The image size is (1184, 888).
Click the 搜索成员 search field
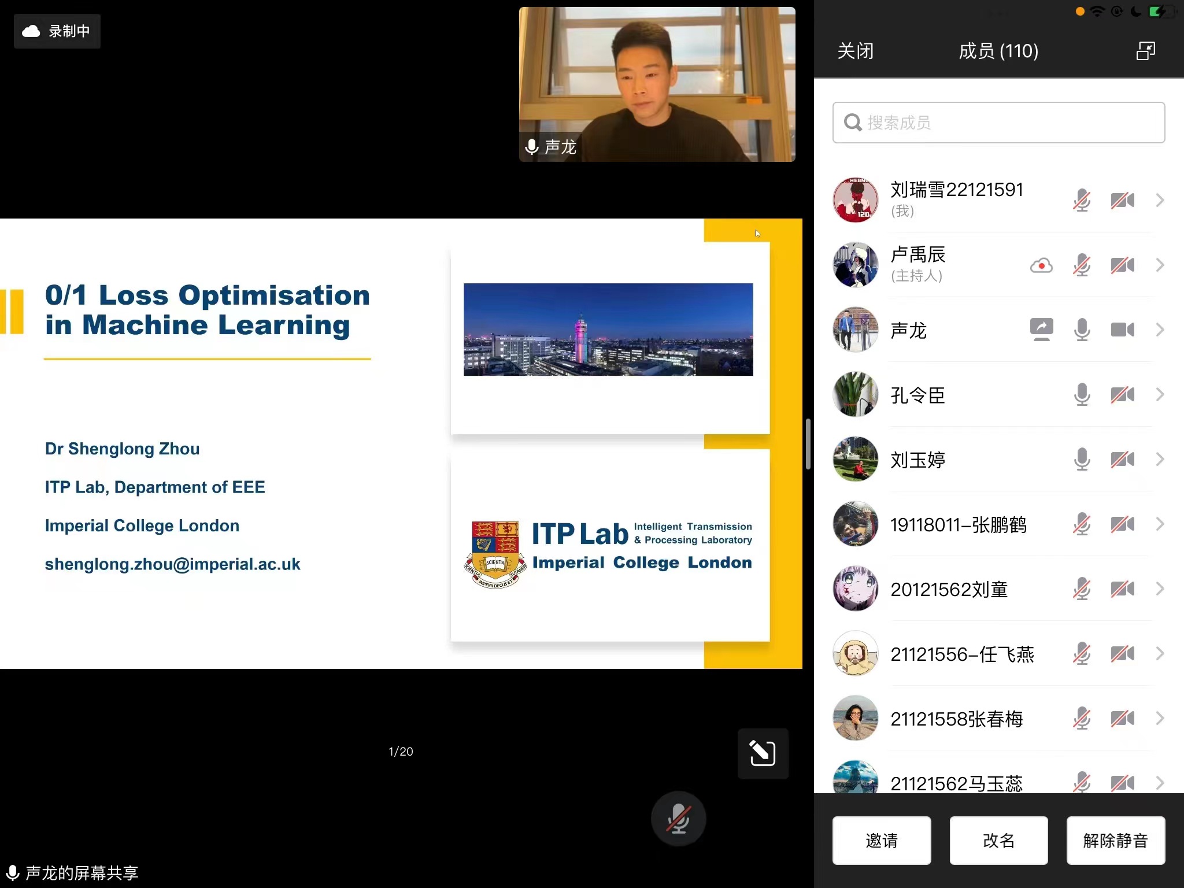[998, 123]
